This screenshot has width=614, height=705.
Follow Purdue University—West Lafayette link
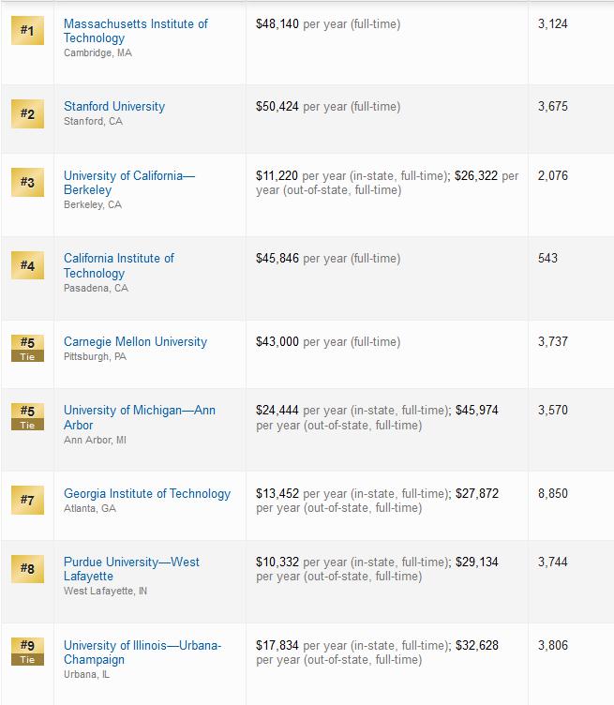[x=131, y=569]
